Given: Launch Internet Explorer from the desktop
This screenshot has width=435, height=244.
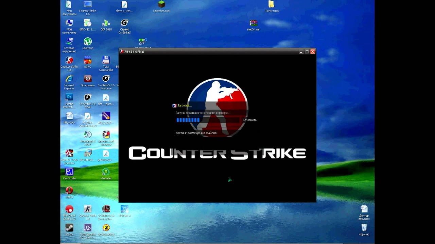Looking at the screenshot, I should 69,82.
